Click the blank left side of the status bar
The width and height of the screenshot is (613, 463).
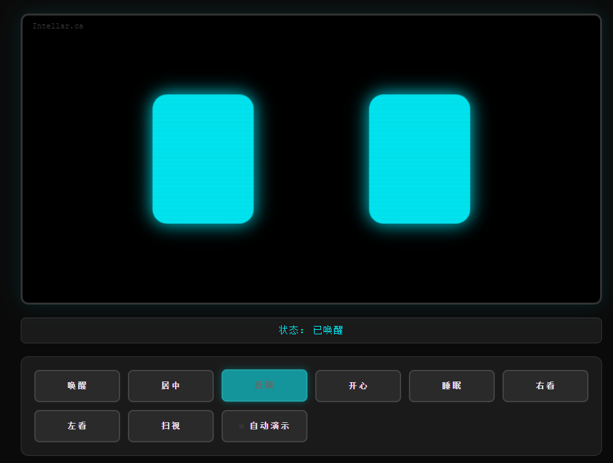pos(149,330)
